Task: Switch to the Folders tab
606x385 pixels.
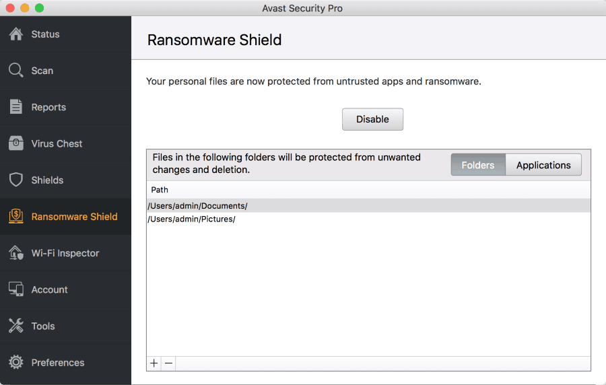Action: [478, 165]
